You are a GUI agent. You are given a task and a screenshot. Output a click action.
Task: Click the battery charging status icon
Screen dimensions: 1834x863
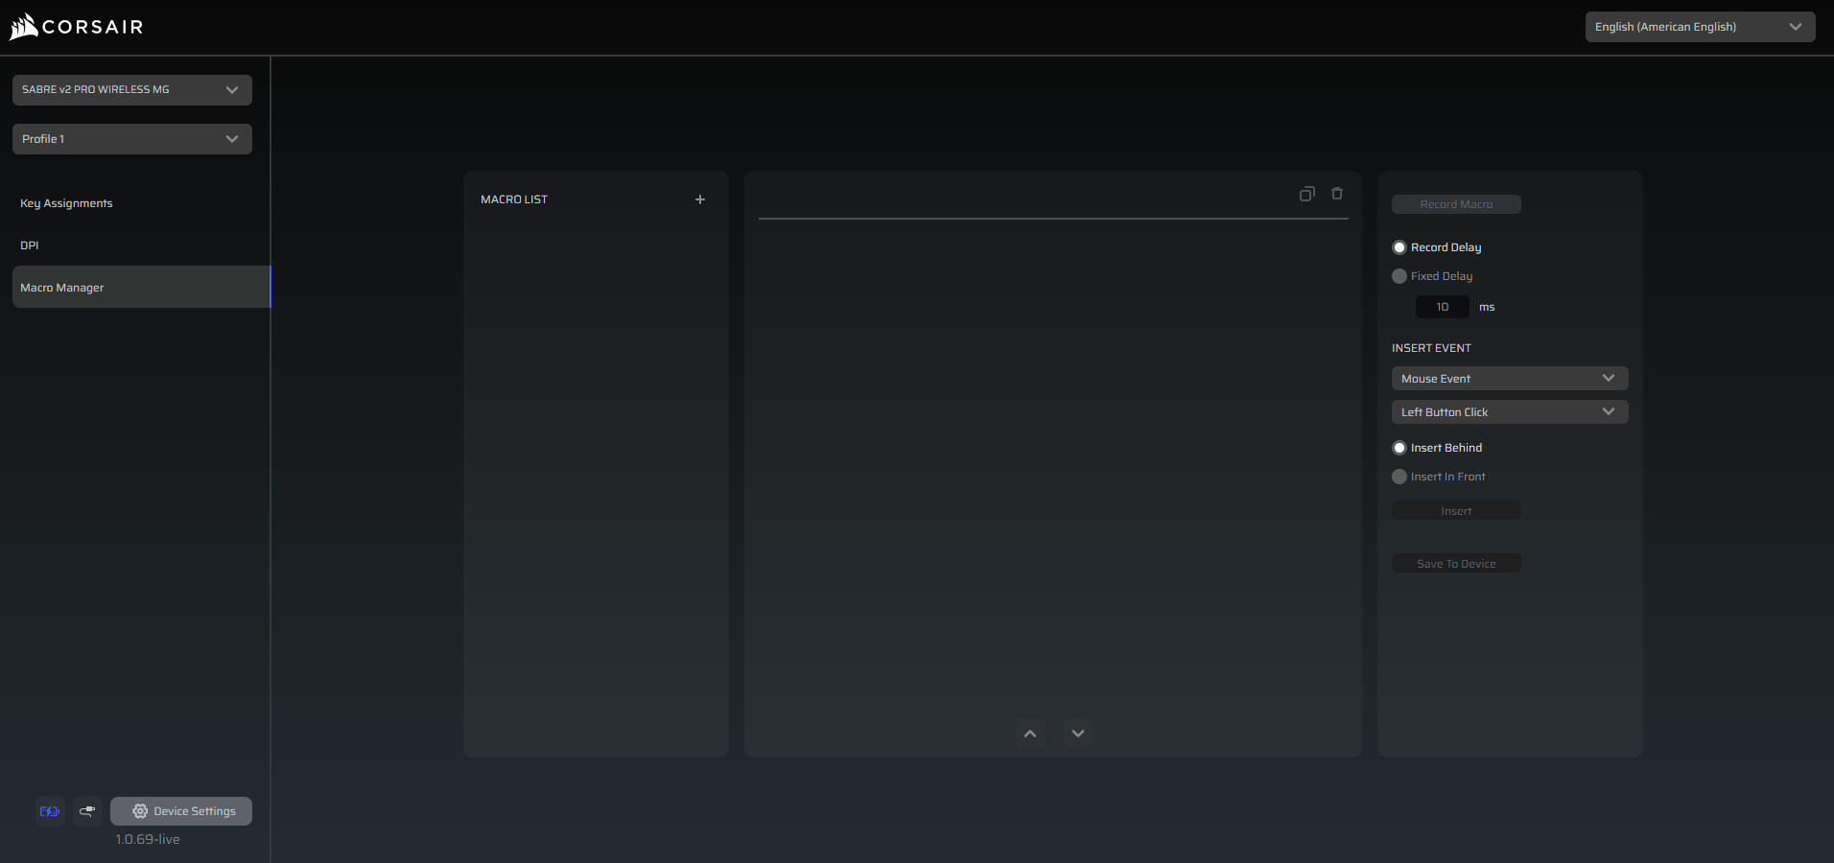(x=50, y=811)
